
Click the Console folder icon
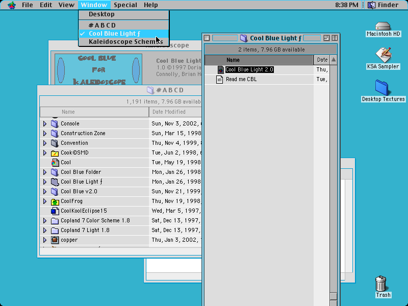pos(55,123)
